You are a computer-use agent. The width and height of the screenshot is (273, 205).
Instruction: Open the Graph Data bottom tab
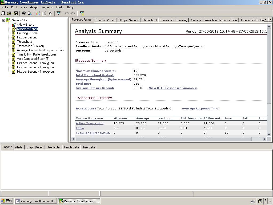coord(71,147)
